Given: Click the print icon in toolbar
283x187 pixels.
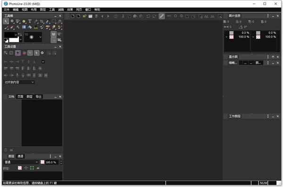Looking at the screenshot, I should tap(116, 17).
